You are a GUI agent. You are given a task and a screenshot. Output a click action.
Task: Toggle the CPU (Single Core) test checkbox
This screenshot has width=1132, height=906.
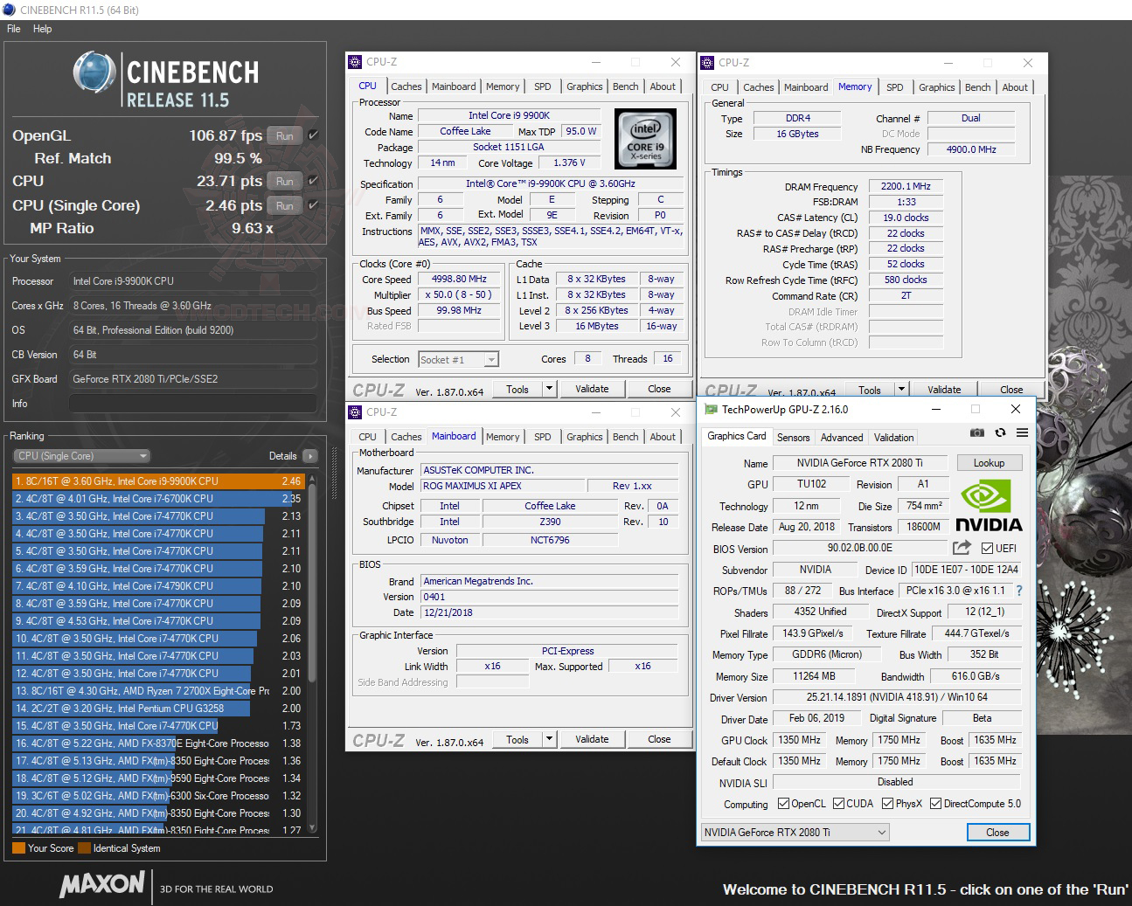[313, 205]
